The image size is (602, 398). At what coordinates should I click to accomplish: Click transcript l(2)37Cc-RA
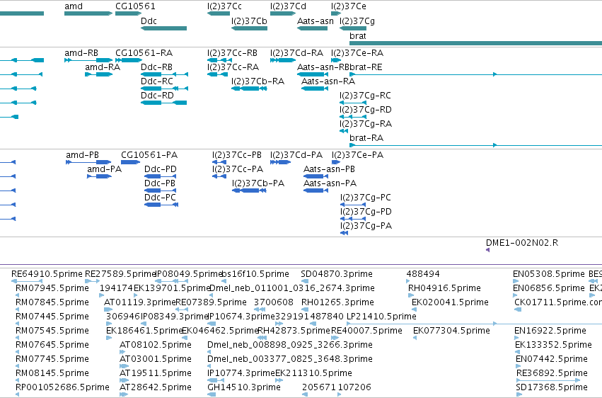tap(217, 74)
